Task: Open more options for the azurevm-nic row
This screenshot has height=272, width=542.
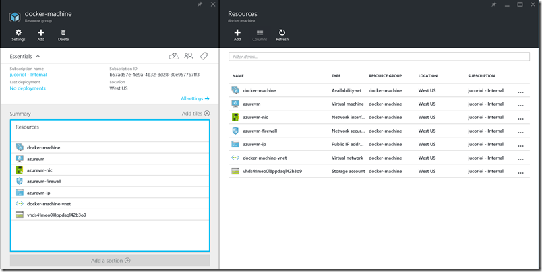Action: [520, 118]
